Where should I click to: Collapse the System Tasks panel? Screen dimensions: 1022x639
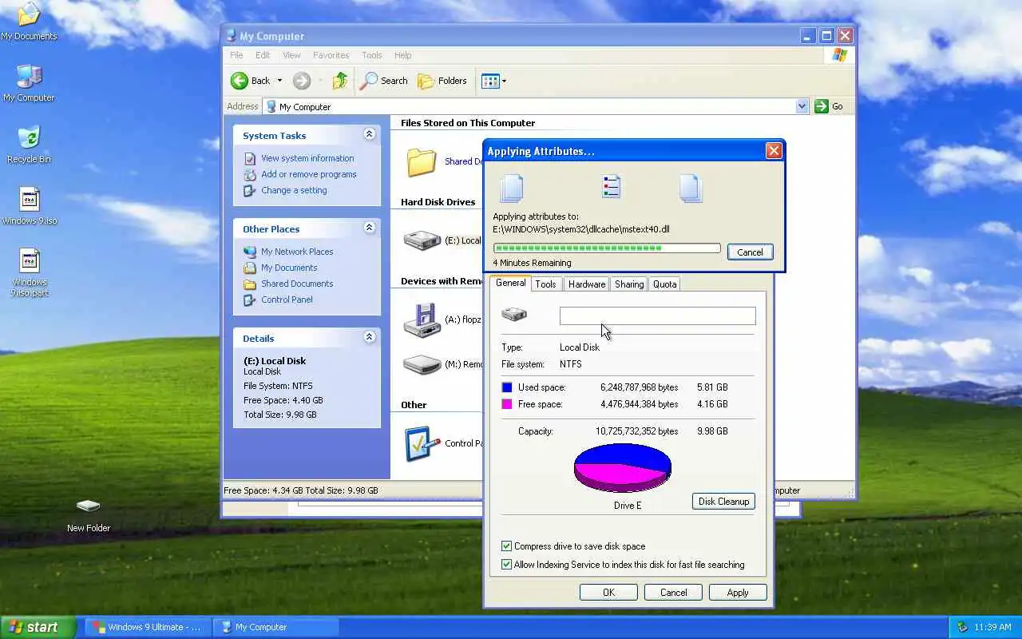tap(369, 134)
